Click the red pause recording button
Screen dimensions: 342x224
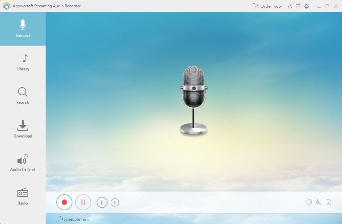83,202
